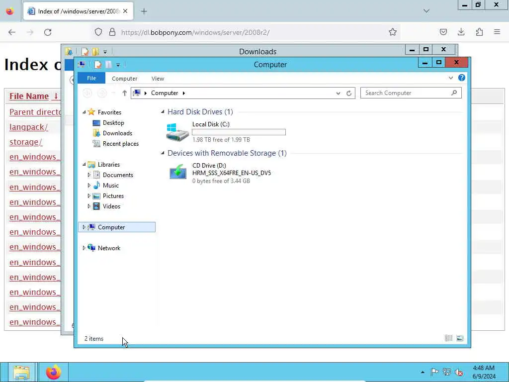Select the Pictures library icon
Viewport: 509px width, 382px height.
[x=96, y=196]
